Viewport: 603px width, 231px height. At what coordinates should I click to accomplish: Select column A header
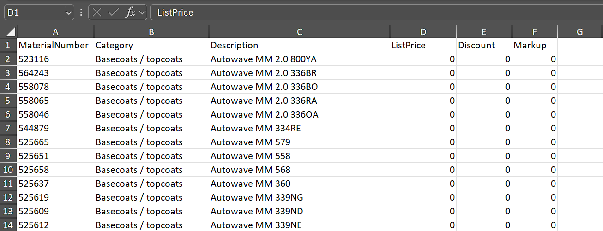point(55,32)
